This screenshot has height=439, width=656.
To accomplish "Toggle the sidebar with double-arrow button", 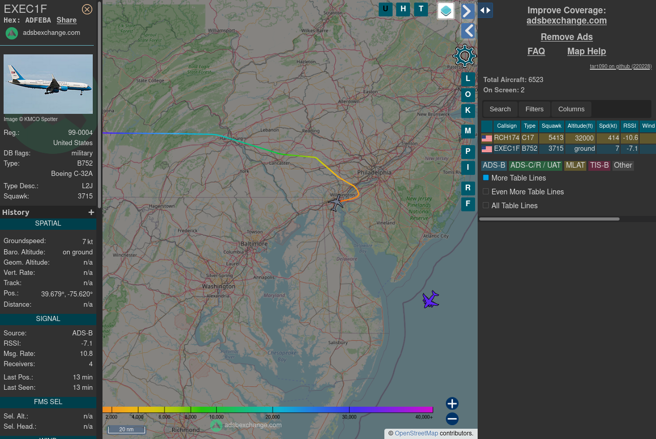I will (485, 10).
